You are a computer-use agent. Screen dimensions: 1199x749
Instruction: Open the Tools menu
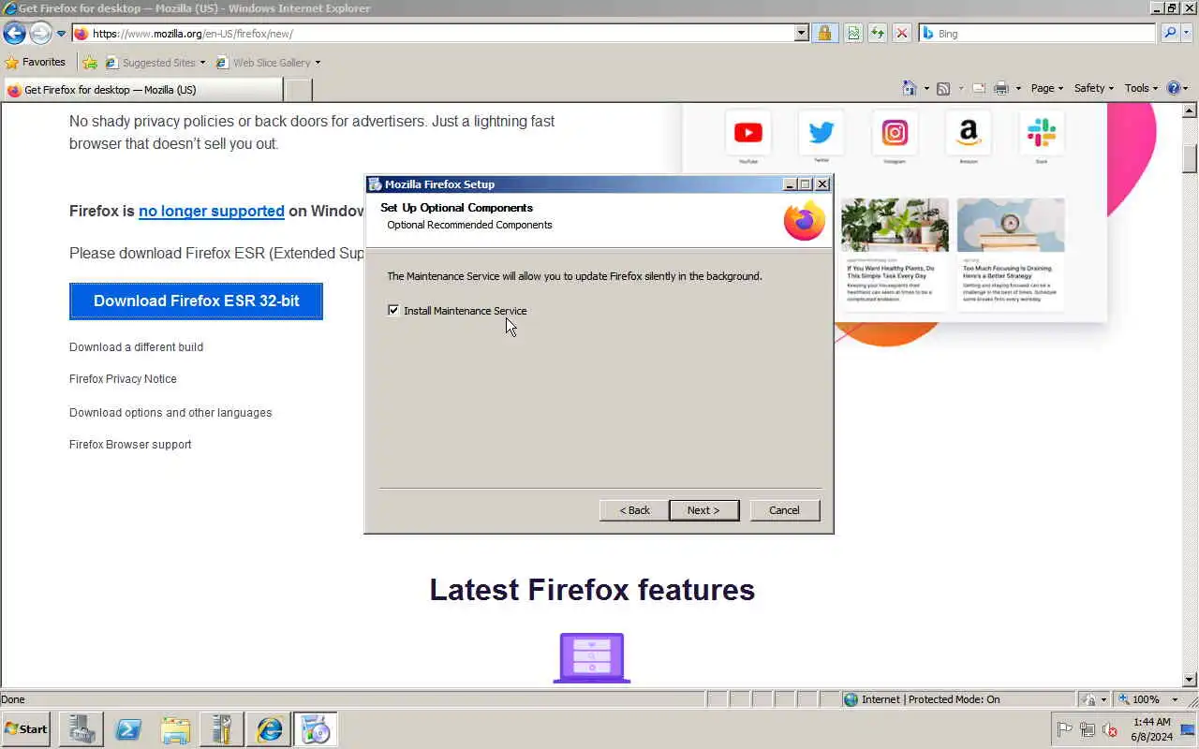click(1141, 88)
